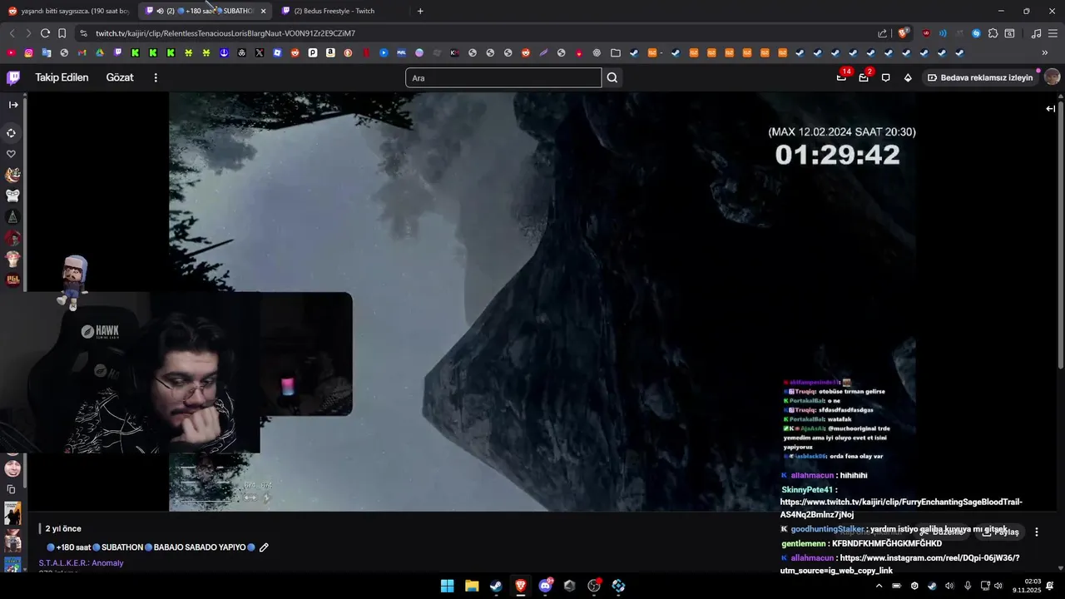Open the PGL channel in sidebar
The height and width of the screenshot is (599, 1065).
tap(12, 280)
